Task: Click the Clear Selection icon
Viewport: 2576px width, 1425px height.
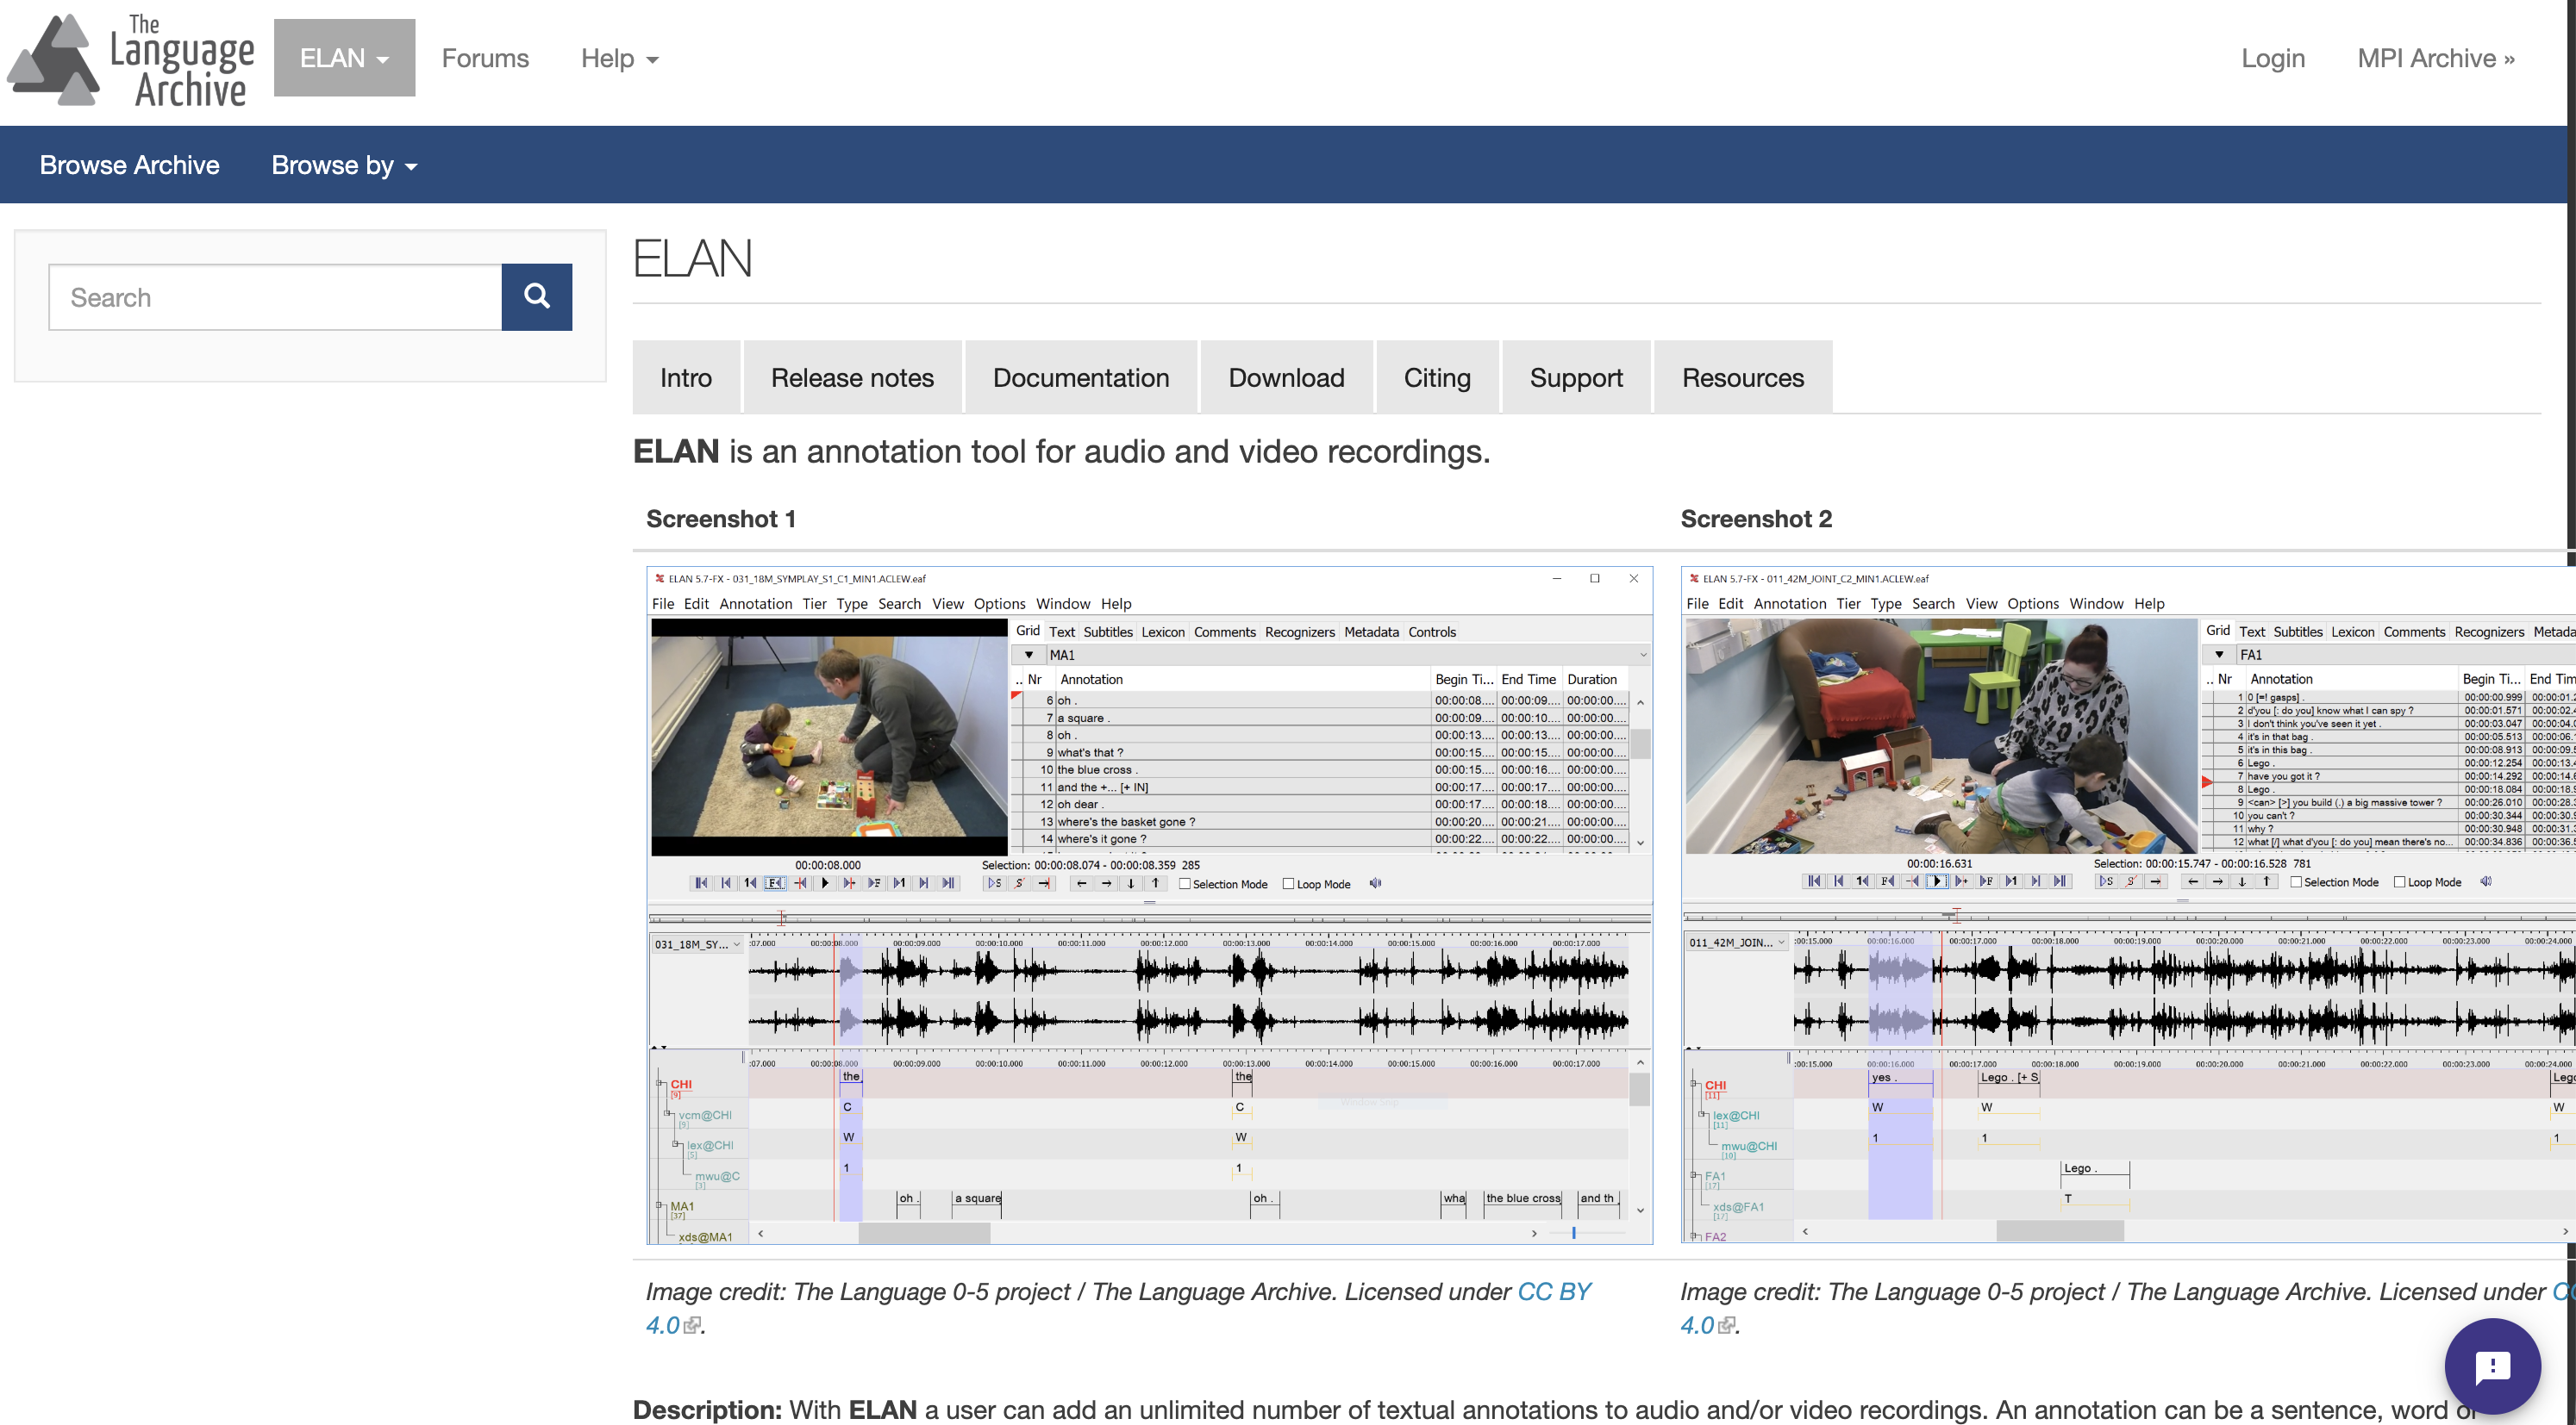Action: tap(1020, 883)
